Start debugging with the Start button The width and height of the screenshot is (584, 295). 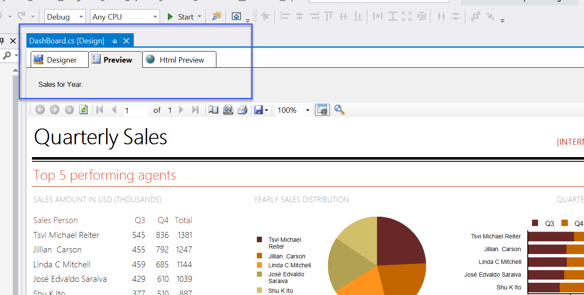(183, 16)
